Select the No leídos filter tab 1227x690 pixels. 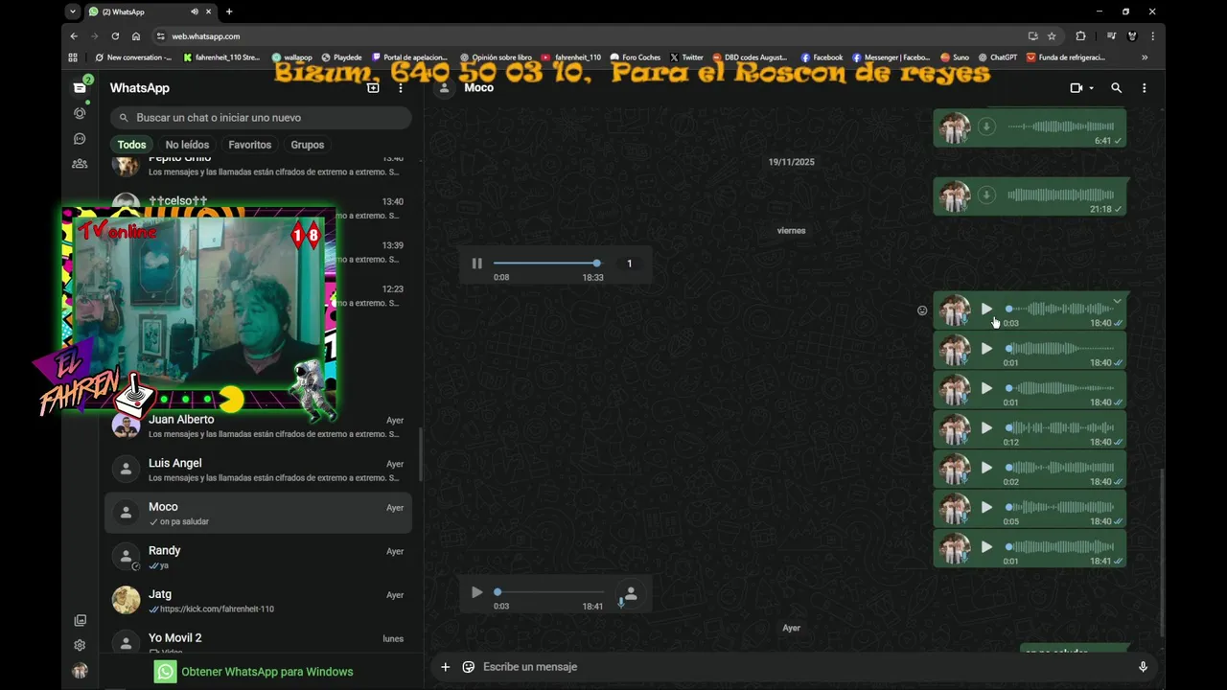[x=187, y=145]
